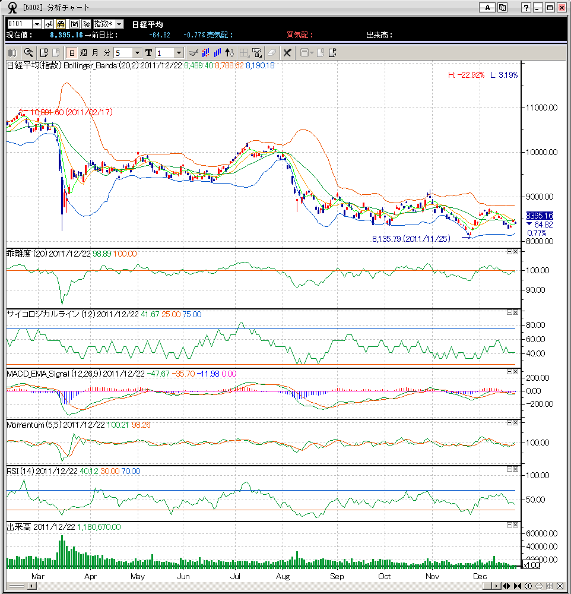This screenshot has height=594, width=571.
Task: Select the 分 minute chart button
Action: click(107, 52)
